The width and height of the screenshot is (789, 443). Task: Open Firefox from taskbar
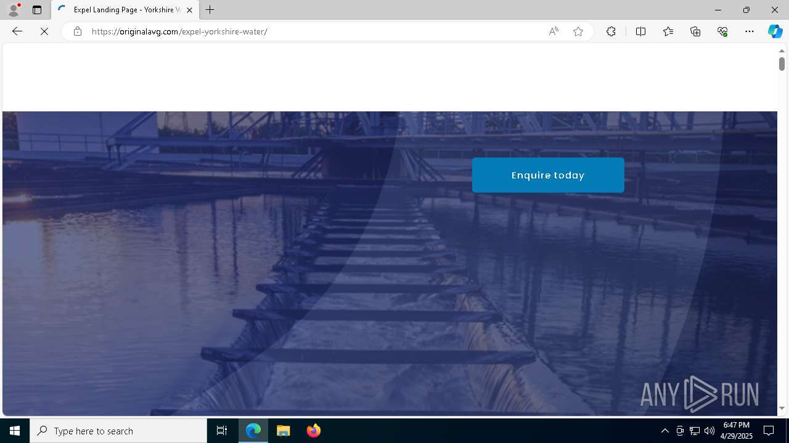[314, 431]
